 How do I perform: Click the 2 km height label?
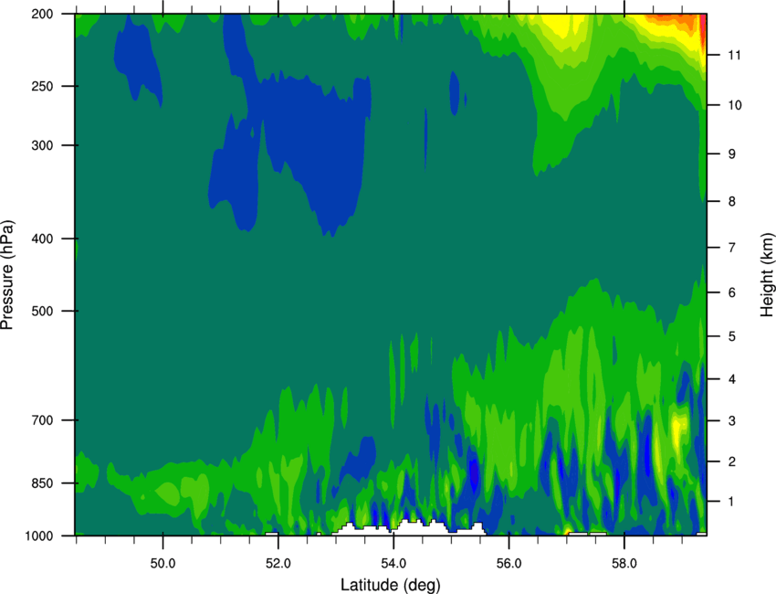point(732,461)
